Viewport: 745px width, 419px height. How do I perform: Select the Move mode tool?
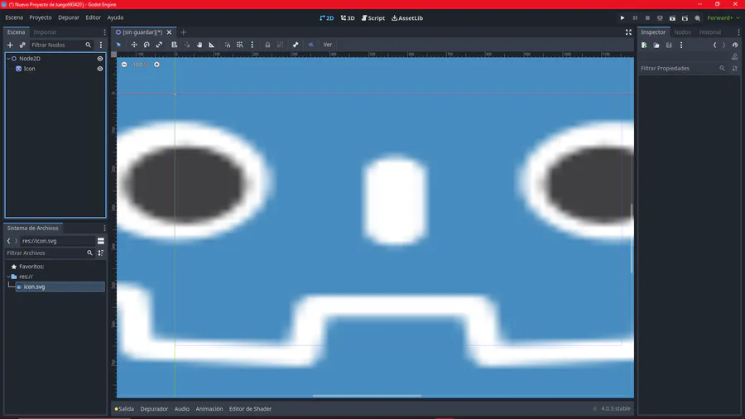pyautogui.click(x=134, y=45)
